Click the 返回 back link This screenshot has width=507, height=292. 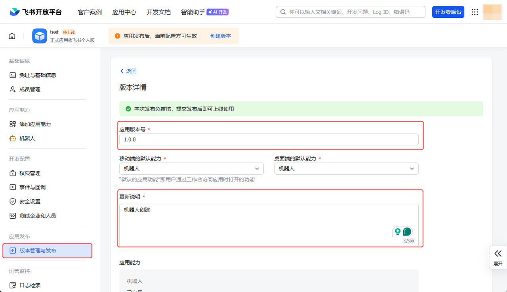tap(128, 71)
